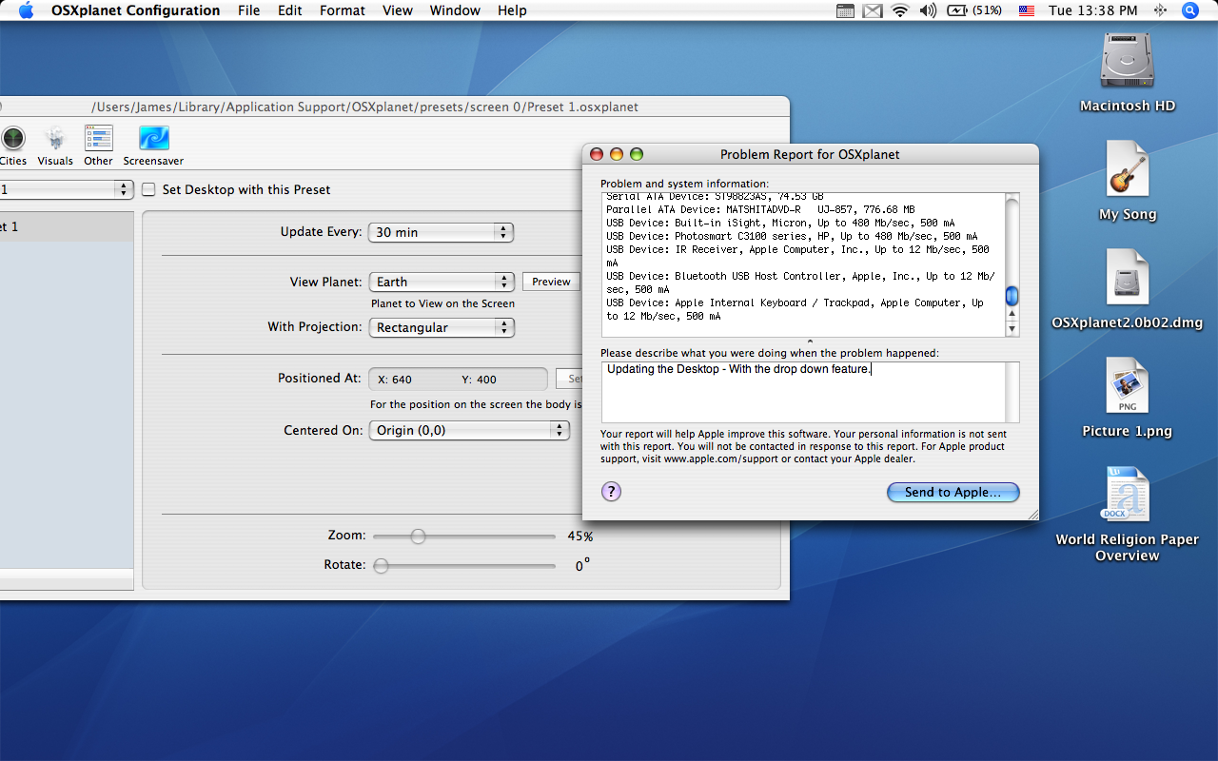Click the 'USB Device: Photosmart C3100 series' line
Screen dimensions: 1218x761
coord(792,236)
